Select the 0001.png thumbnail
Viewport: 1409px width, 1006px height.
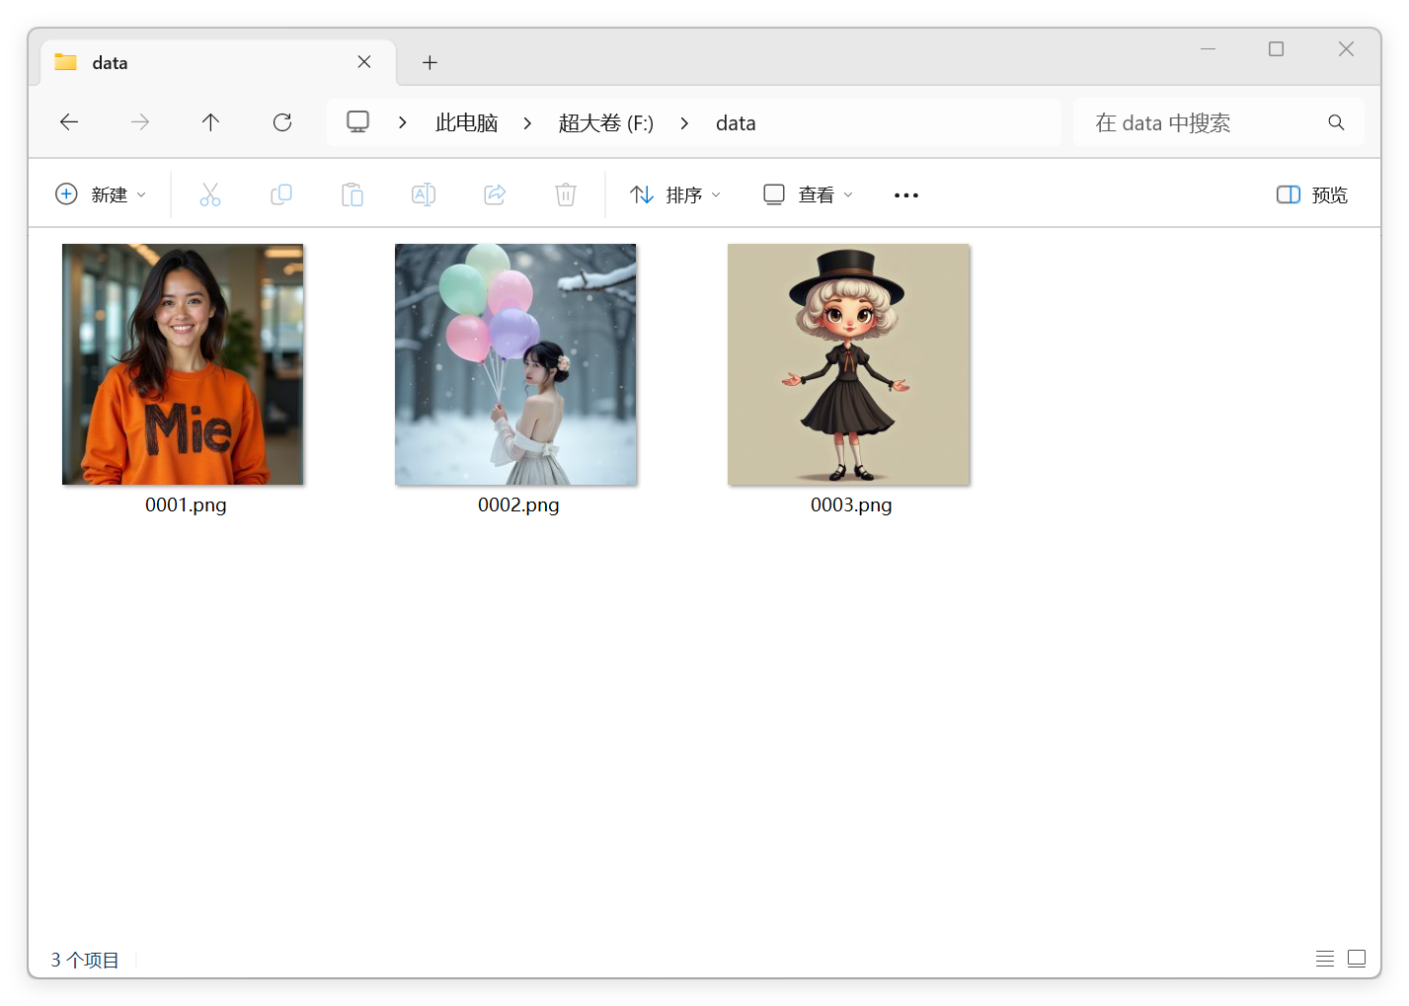[183, 364]
